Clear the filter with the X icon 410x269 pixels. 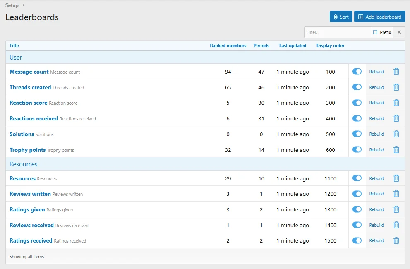click(399, 32)
